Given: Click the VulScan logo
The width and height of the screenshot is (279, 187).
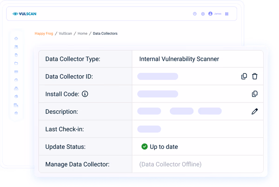Looking at the screenshot, I should pos(24,14).
